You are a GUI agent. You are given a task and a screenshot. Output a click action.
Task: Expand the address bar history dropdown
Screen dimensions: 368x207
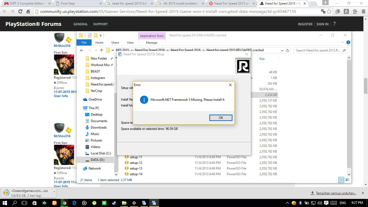tap(282, 51)
